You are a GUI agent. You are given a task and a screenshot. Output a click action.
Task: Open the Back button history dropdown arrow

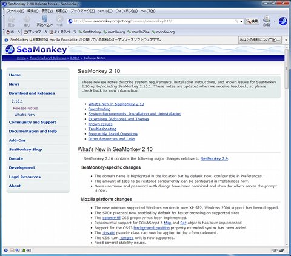[x=19, y=21]
